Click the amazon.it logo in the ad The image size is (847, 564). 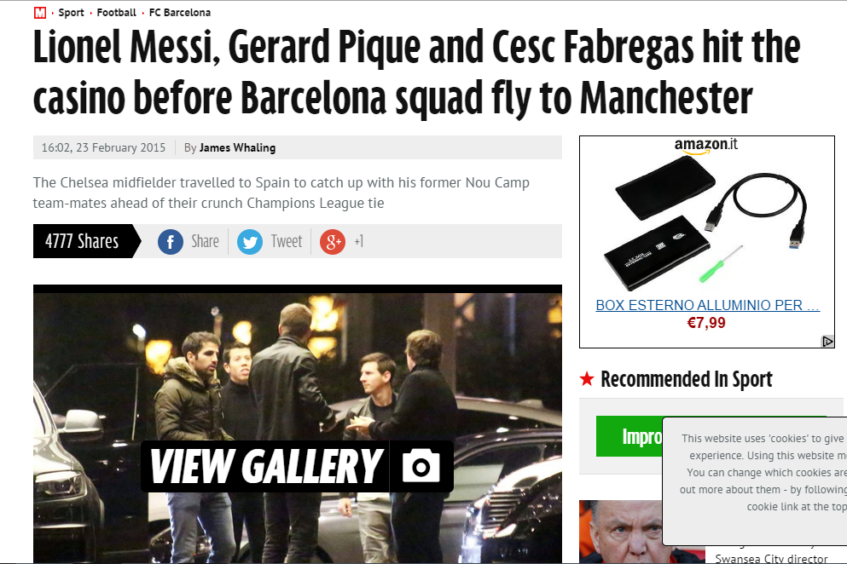pyautogui.click(x=705, y=145)
